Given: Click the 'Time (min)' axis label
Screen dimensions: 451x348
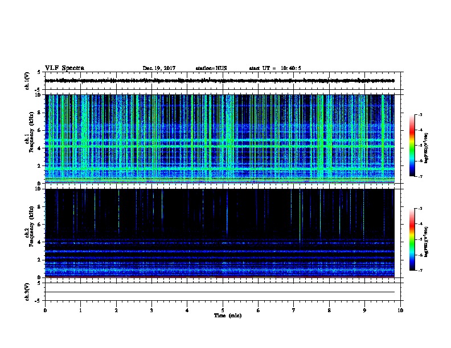Looking at the screenshot, I should tap(228, 316).
